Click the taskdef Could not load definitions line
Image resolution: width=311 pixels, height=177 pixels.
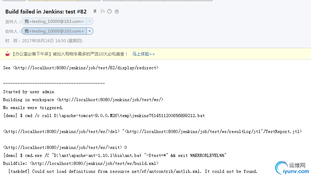[133, 171]
